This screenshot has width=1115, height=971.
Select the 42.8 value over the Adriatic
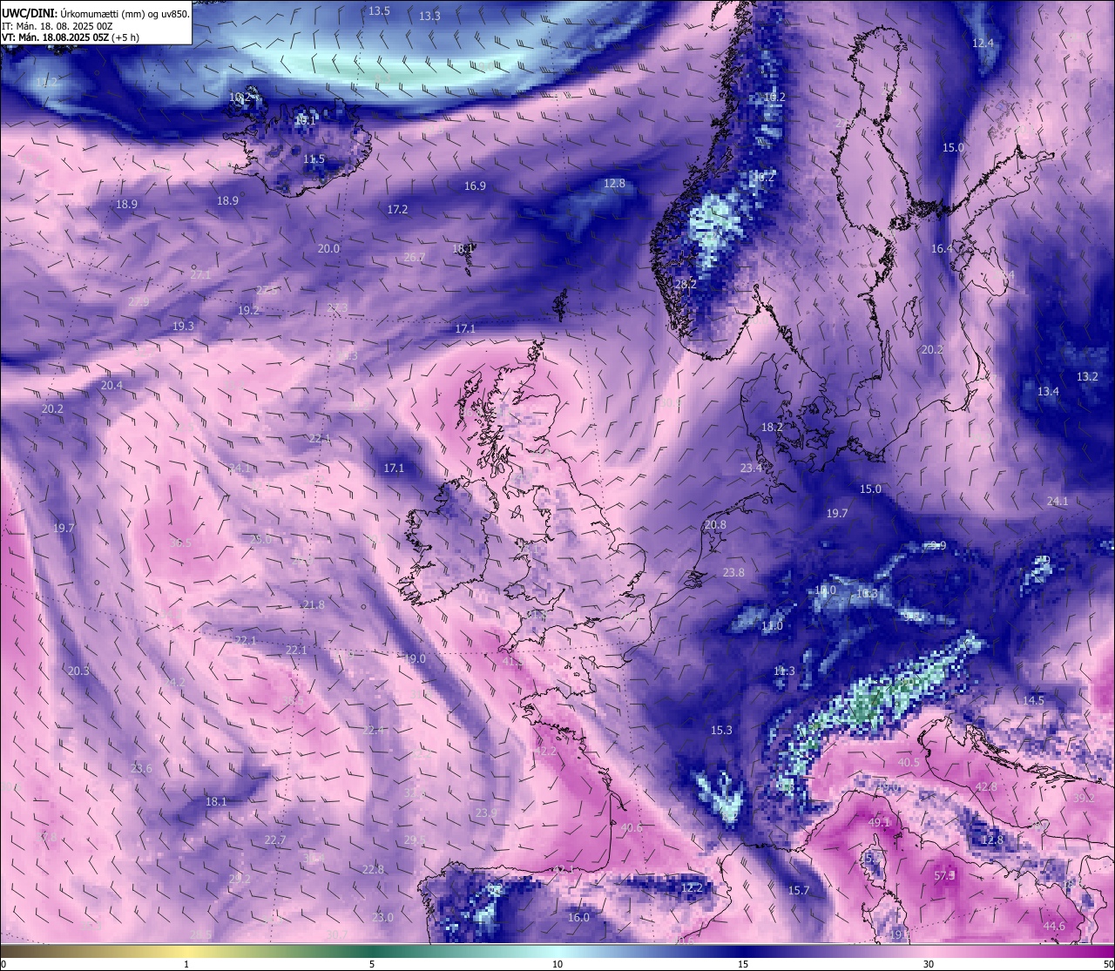(986, 786)
